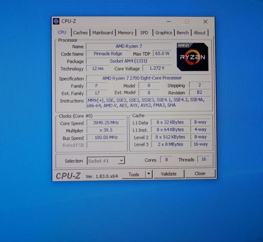Close the CPU-Z window with X
Screen dimensions: 263x242
[205, 22]
